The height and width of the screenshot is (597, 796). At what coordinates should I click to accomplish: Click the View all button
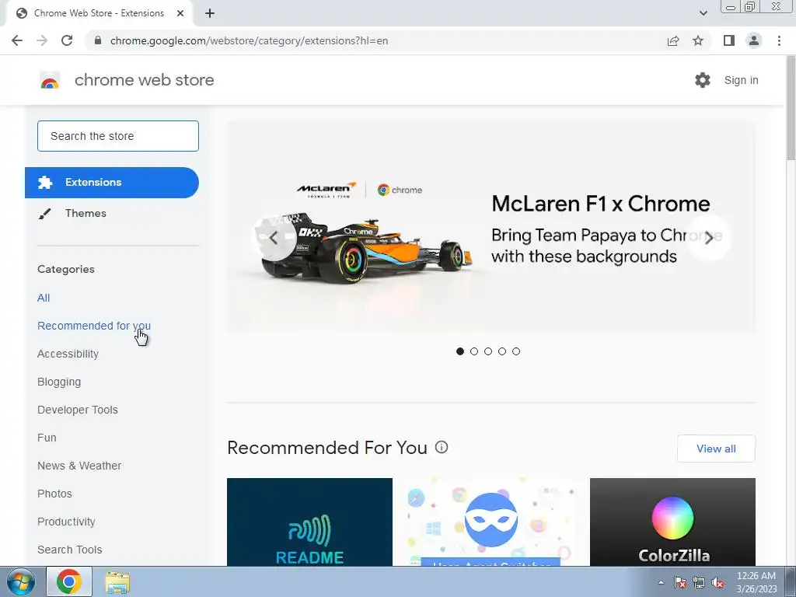[x=716, y=449]
